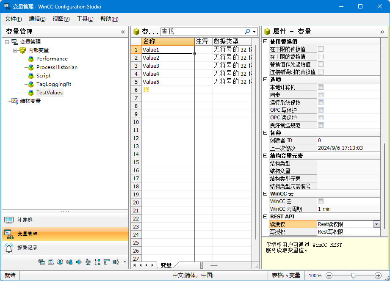
Task: Open the numbered-shapes text and graphic list icon
Action: click(97, 262)
